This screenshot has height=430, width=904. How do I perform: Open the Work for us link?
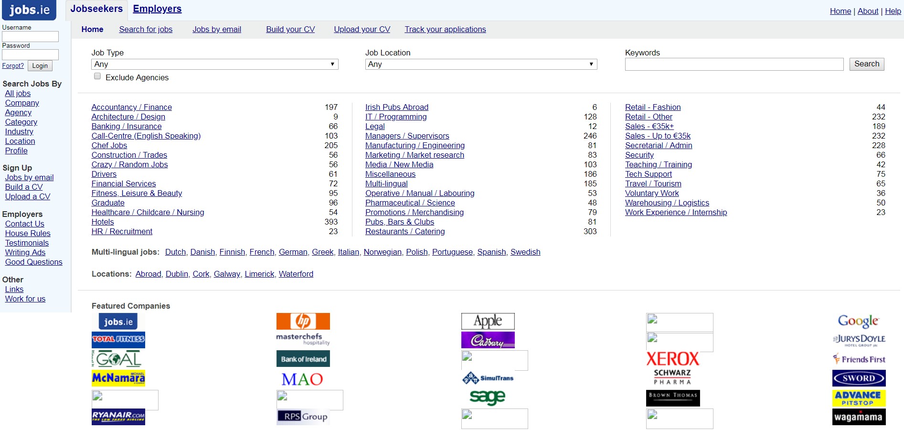coord(25,299)
